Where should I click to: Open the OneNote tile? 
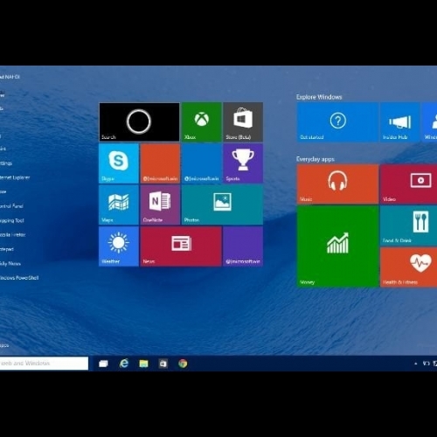click(160, 205)
